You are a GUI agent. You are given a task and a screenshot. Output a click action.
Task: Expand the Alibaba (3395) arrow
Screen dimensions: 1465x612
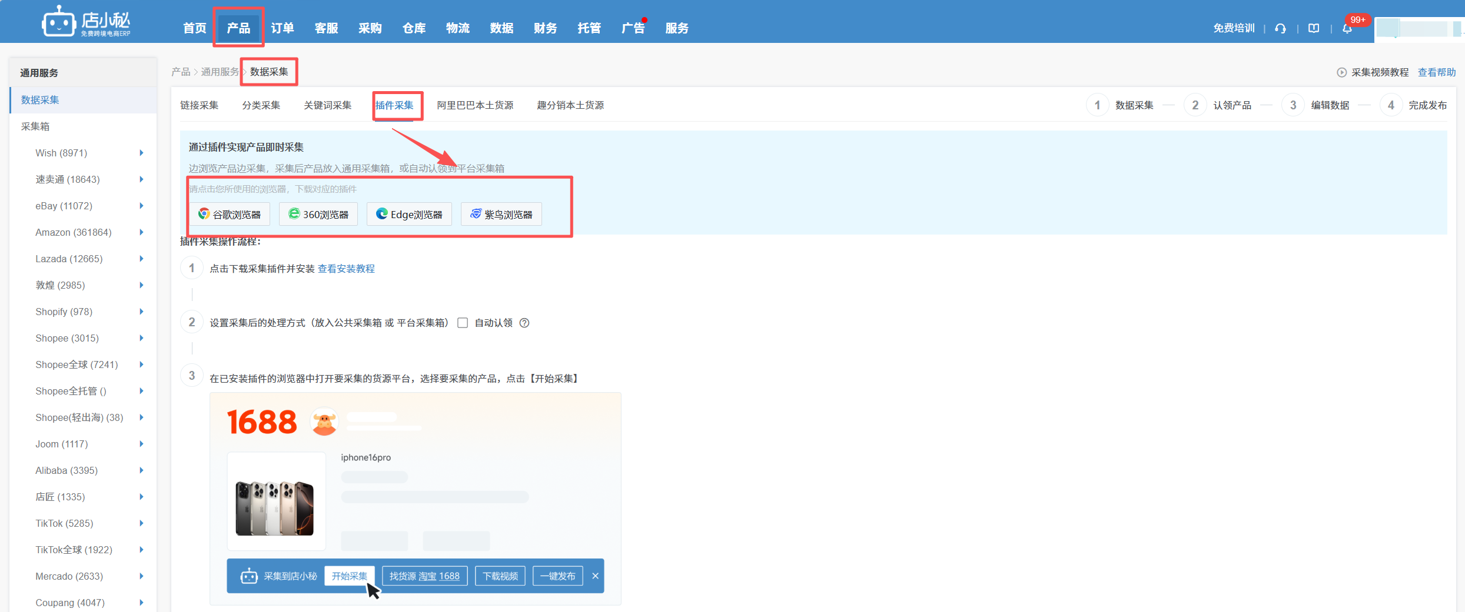click(x=141, y=470)
